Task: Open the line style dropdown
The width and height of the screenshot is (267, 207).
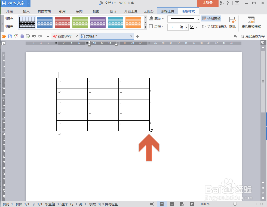Action: pyautogui.click(x=198, y=19)
